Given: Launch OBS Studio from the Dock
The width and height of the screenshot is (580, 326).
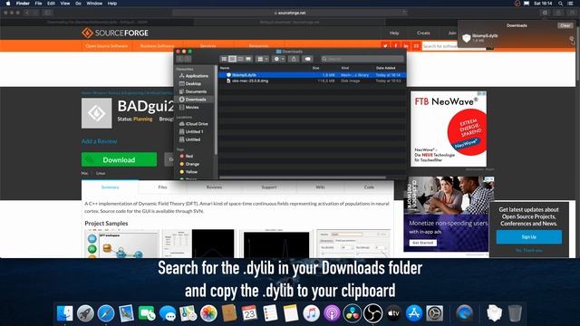Looking at the screenshot, I should click(372, 313).
